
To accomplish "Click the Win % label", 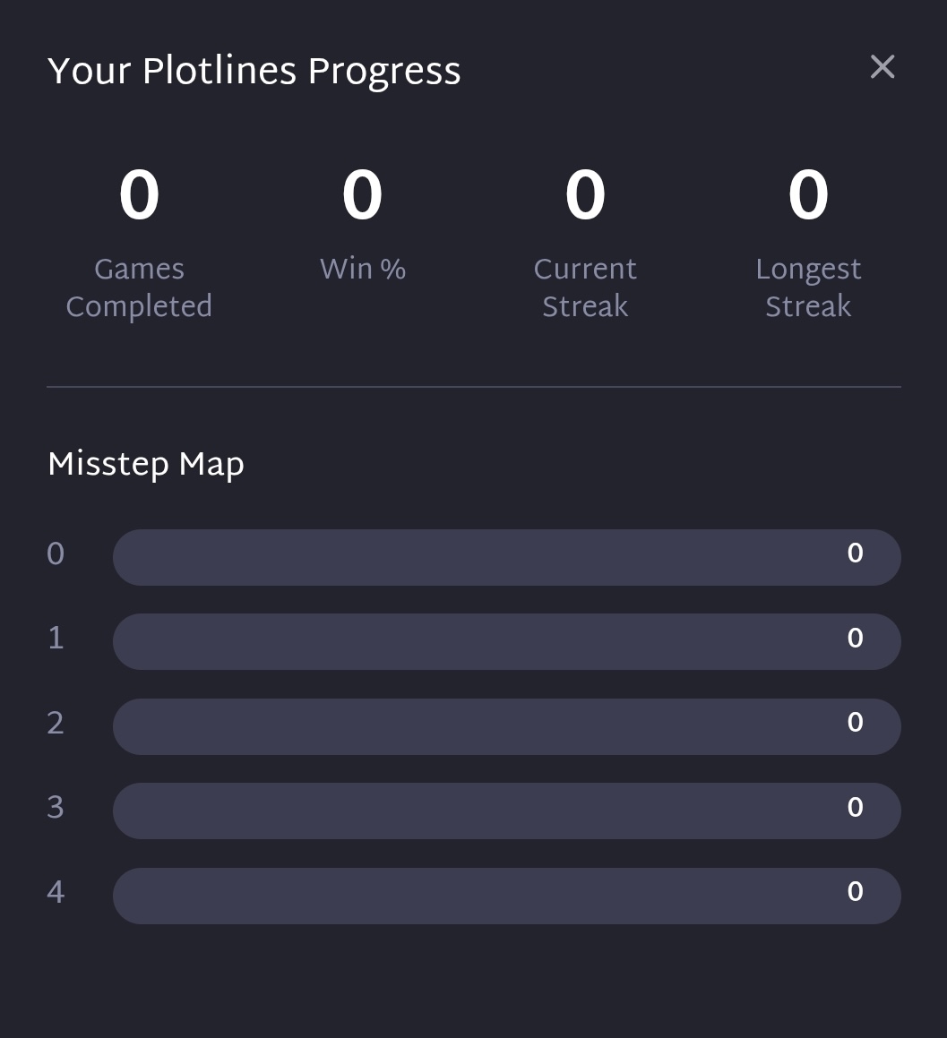I will (x=363, y=269).
